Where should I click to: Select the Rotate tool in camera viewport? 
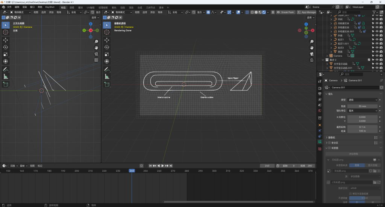tap(107, 47)
